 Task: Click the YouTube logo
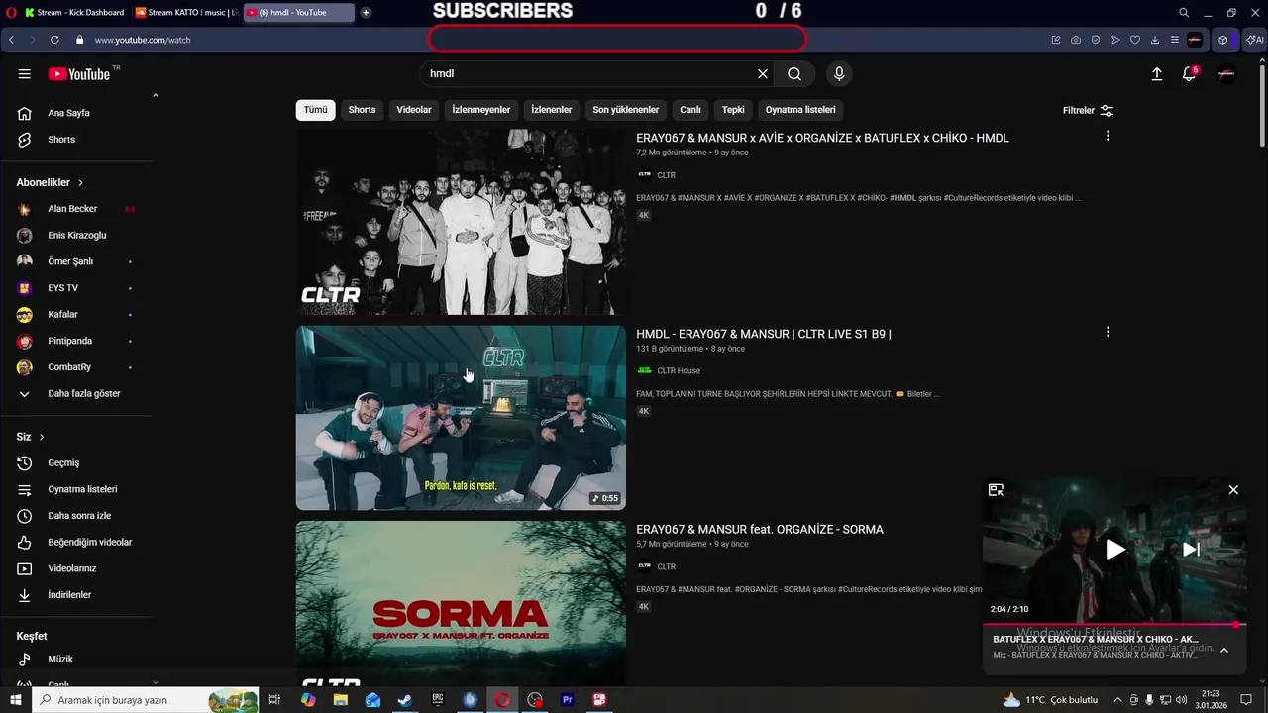(x=79, y=74)
